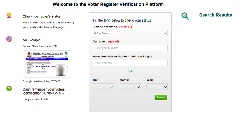Screen dimensions: 244x114
Task: Click the Enter your Surname field
Action: click(130, 48)
